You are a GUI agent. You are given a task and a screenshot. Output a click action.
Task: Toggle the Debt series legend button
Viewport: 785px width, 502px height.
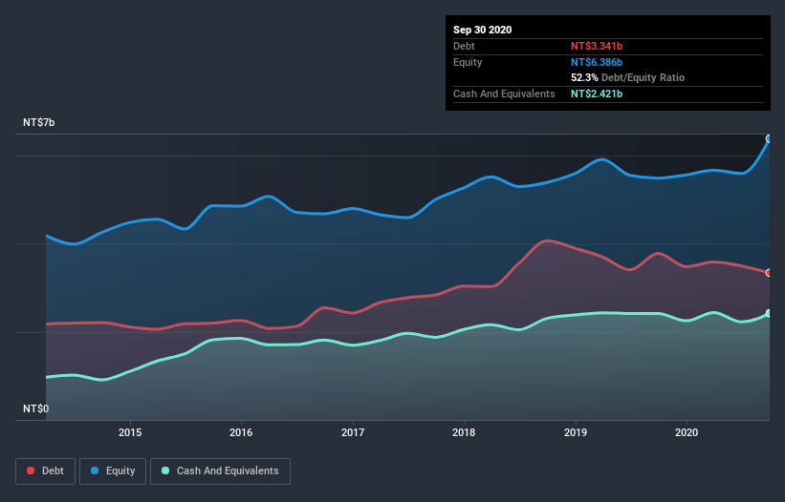[x=45, y=471]
